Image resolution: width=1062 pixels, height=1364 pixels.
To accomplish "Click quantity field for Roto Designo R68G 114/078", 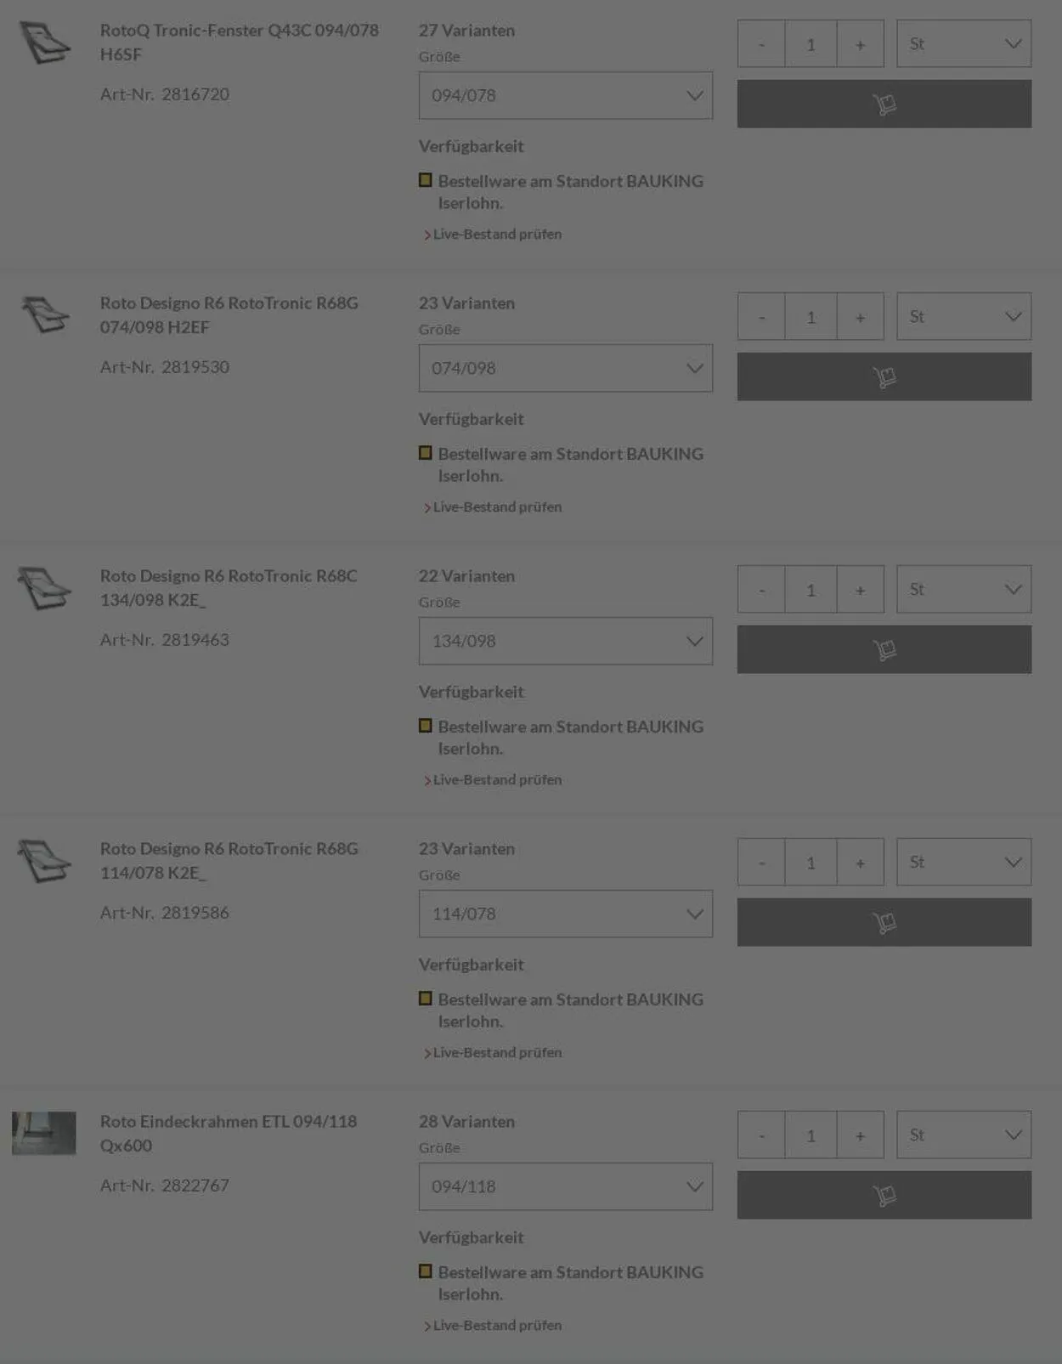I will pos(811,863).
